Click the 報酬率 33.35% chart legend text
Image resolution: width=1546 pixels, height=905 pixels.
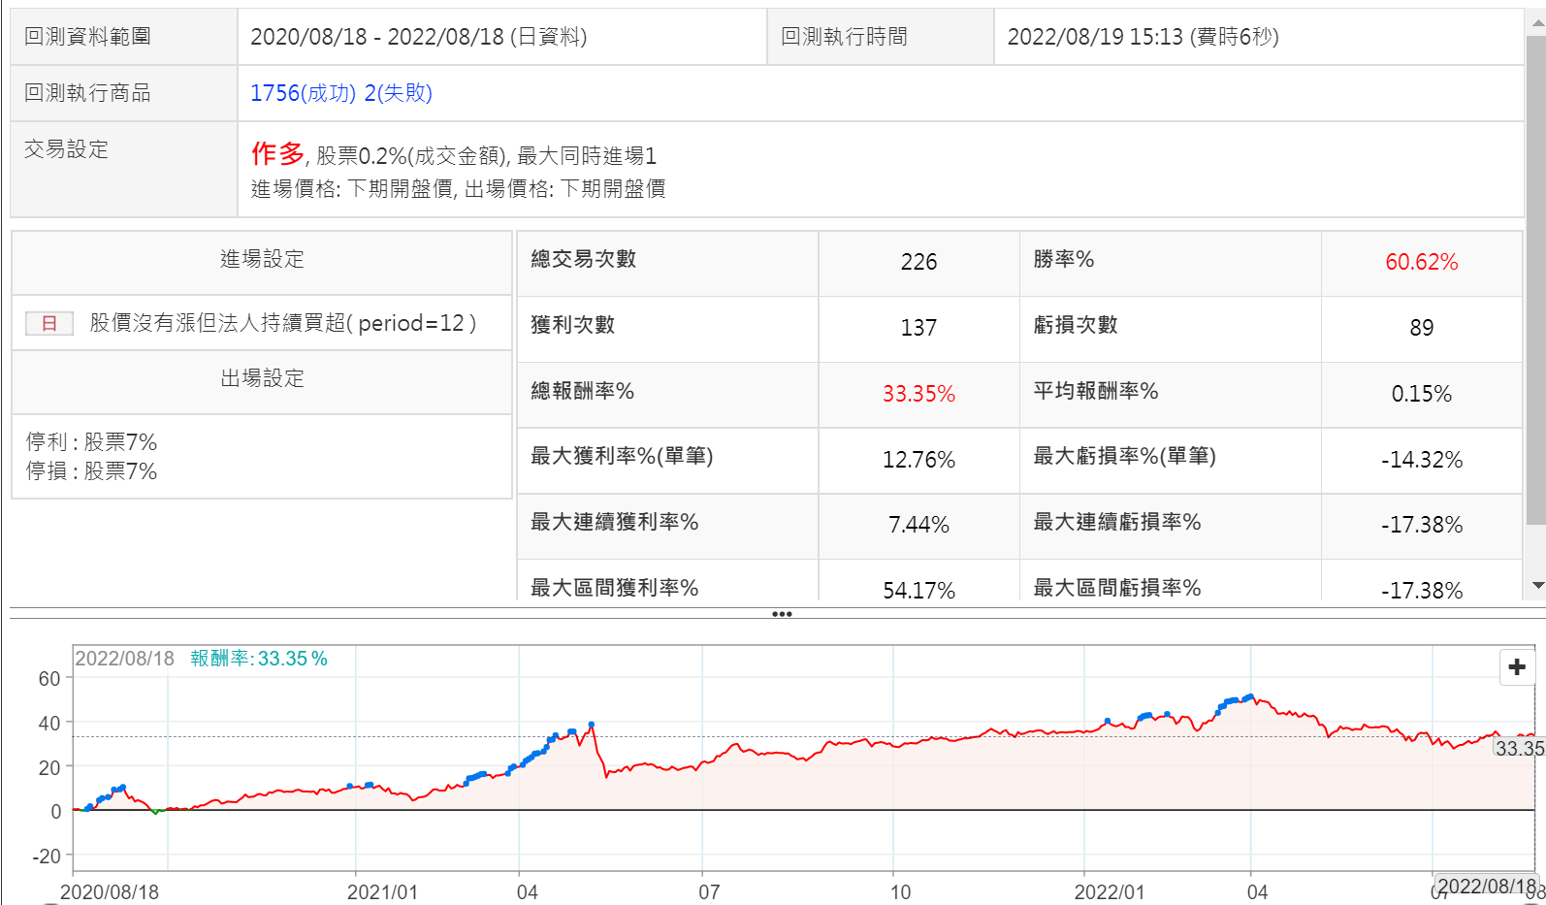point(259,659)
